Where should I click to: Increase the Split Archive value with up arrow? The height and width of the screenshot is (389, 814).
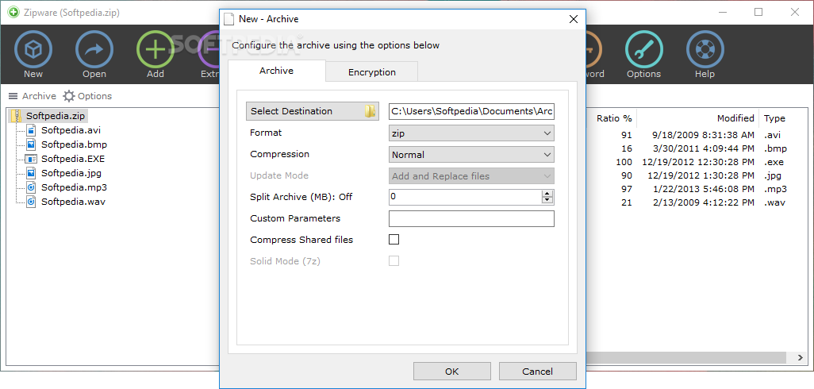point(547,193)
